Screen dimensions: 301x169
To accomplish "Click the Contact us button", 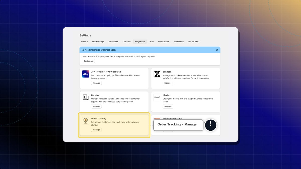I will pyautogui.click(x=88, y=61).
